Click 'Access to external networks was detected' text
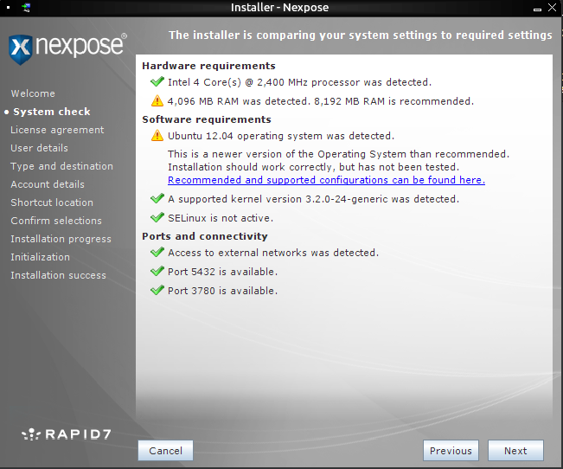 coord(273,253)
